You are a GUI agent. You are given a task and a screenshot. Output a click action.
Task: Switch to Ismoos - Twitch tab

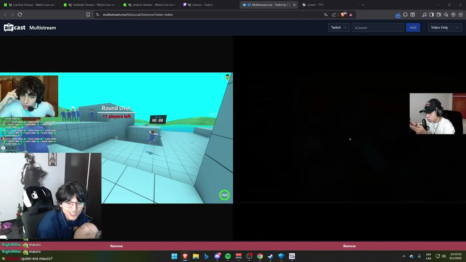209,5
